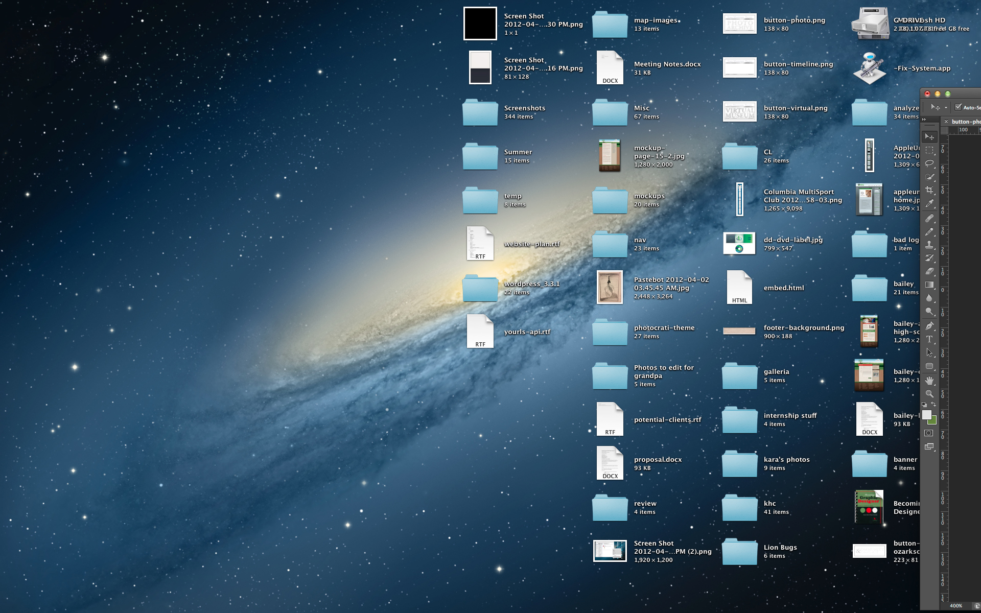Select the embed.html file icon
The height and width of the screenshot is (613, 981).
pos(739,288)
